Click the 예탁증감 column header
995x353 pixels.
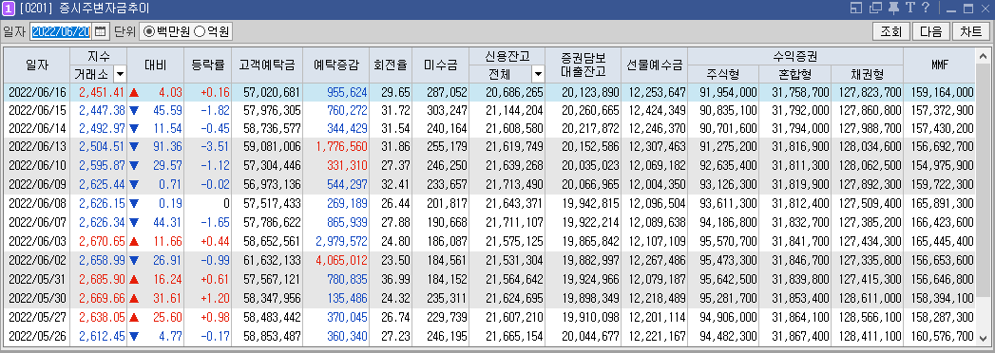(x=335, y=65)
